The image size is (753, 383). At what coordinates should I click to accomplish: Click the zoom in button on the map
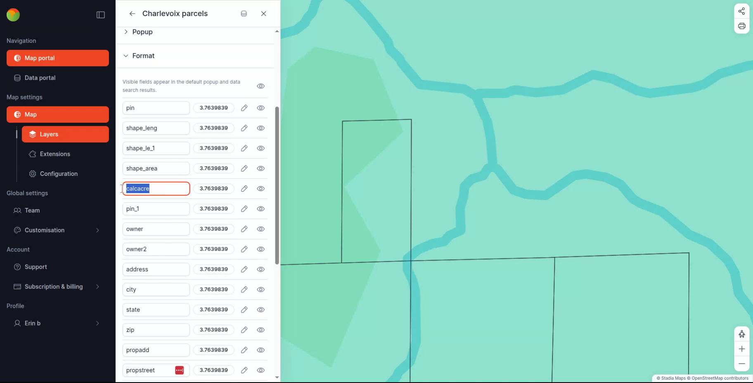pyautogui.click(x=741, y=349)
